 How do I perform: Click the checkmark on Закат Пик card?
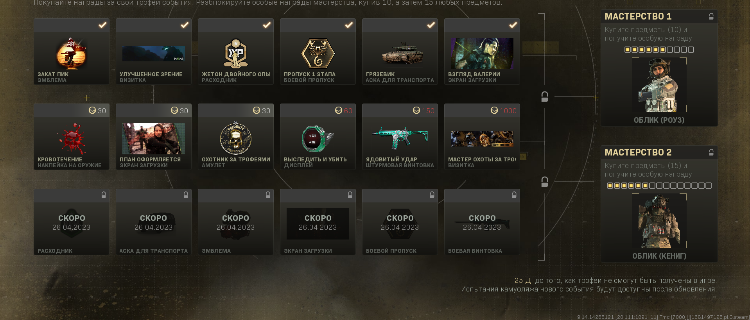point(102,25)
